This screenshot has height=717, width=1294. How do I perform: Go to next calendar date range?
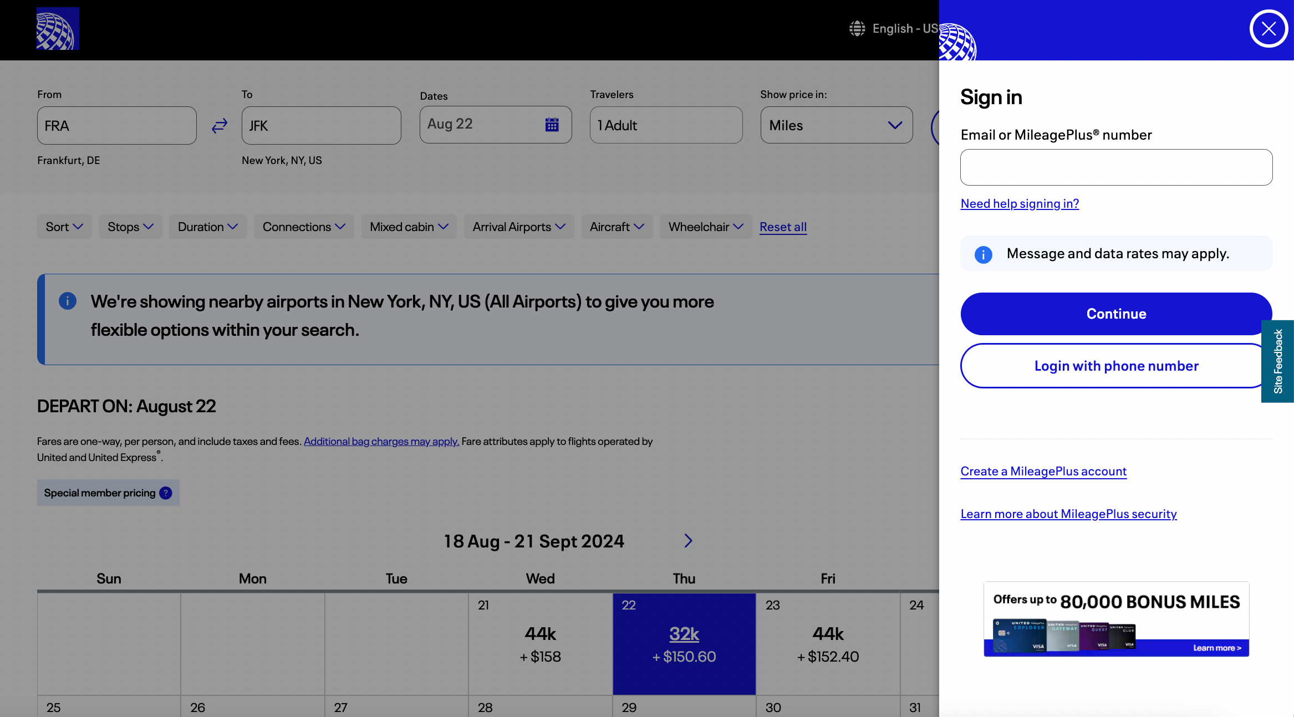click(688, 541)
